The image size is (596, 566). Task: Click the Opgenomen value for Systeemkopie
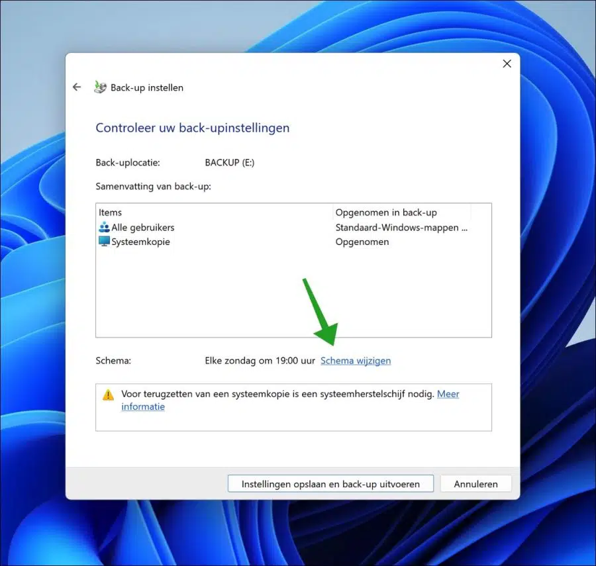click(362, 242)
